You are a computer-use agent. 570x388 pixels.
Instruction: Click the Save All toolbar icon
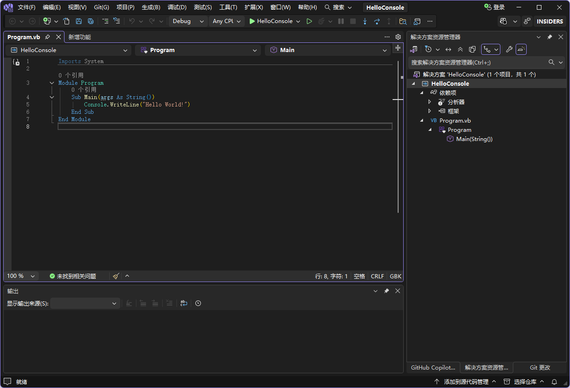point(91,21)
